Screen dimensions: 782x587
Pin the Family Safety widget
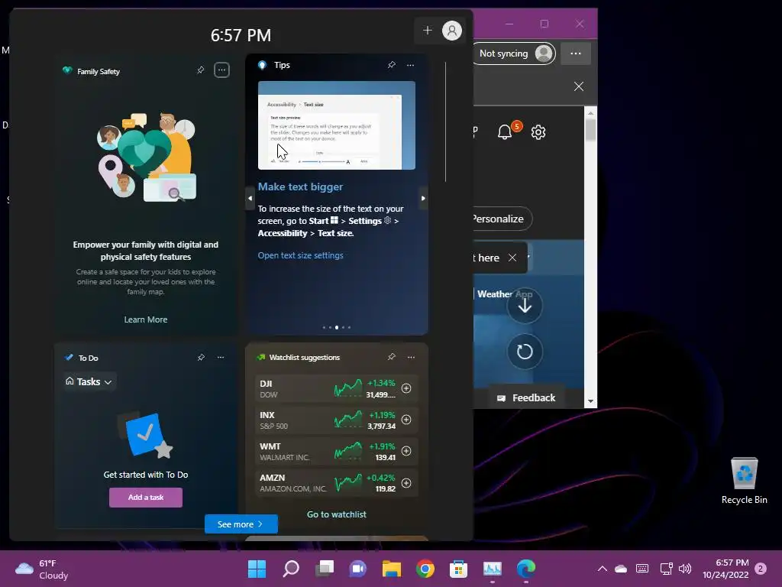(x=201, y=70)
